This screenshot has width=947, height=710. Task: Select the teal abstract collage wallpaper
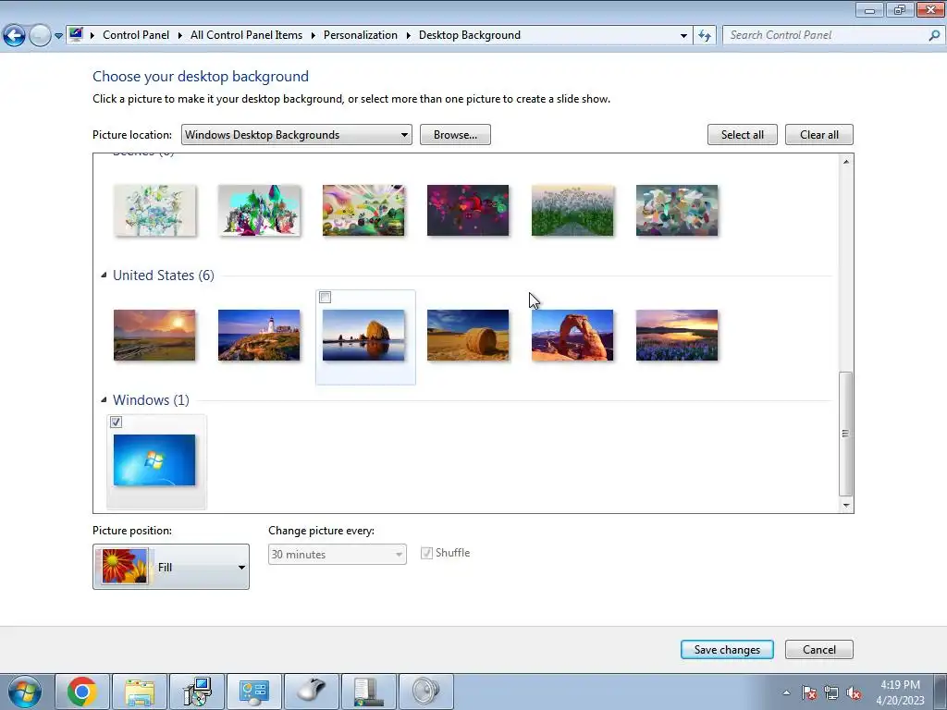677,210
